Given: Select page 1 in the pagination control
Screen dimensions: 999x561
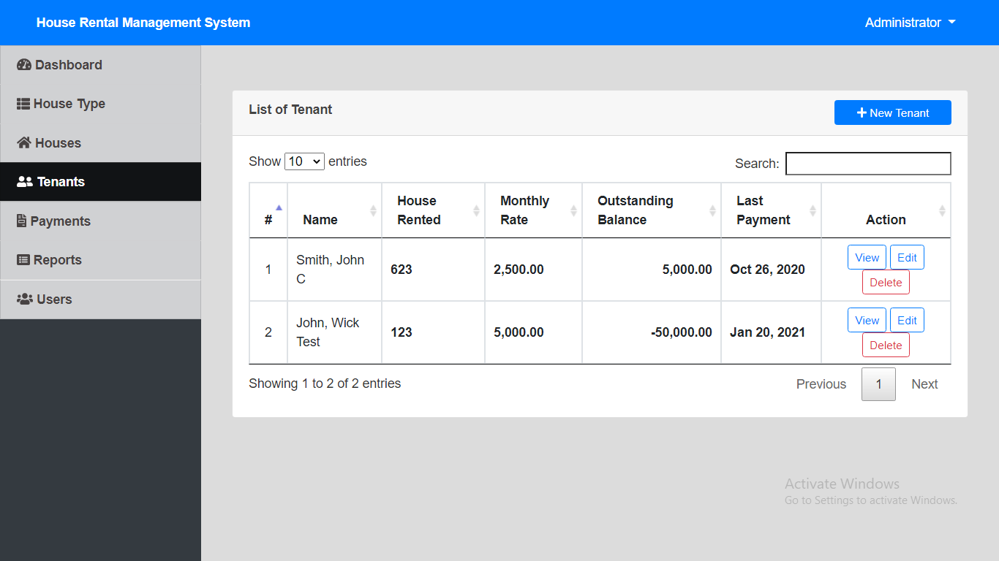Looking at the screenshot, I should [878, 383].
